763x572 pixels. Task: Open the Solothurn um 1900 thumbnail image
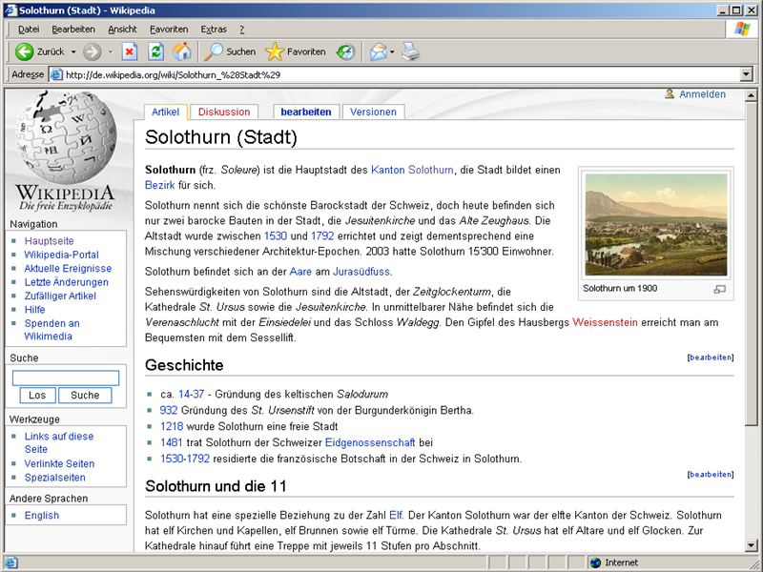655,224
